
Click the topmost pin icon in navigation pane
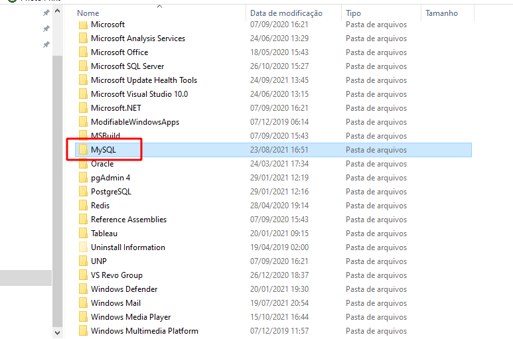click(x=46, y=13)
